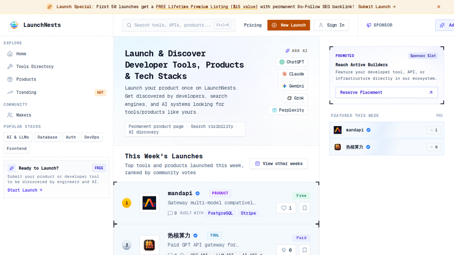
Task: Open the Makers community page
Action: click(56, 115)
